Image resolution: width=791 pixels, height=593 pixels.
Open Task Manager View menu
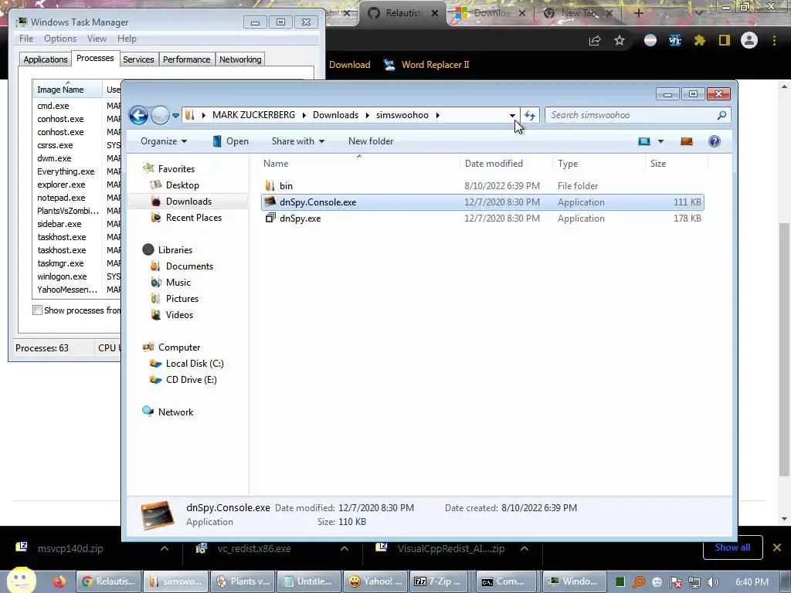[x=97, y=39]
